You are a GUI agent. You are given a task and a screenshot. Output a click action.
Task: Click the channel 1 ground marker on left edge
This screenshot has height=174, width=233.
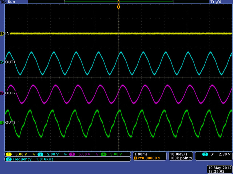2,34
